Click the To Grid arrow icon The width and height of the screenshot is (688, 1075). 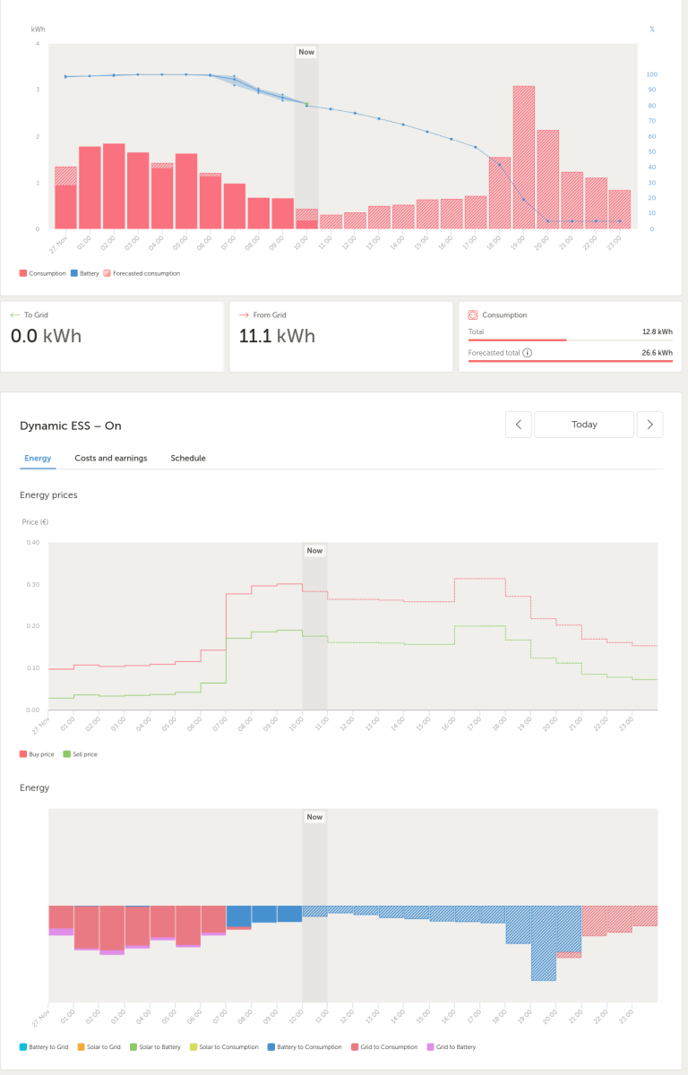coord(14,315)
